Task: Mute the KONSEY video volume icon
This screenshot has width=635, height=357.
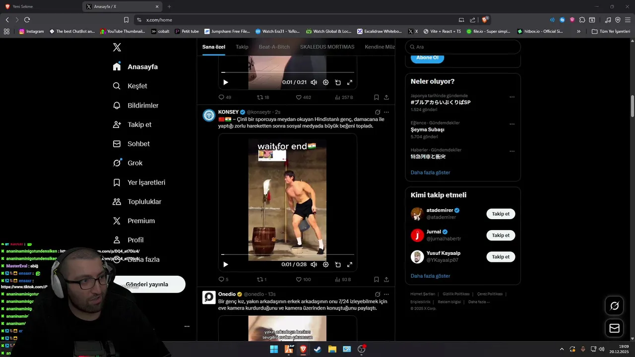Action: [x=314, y=264]
